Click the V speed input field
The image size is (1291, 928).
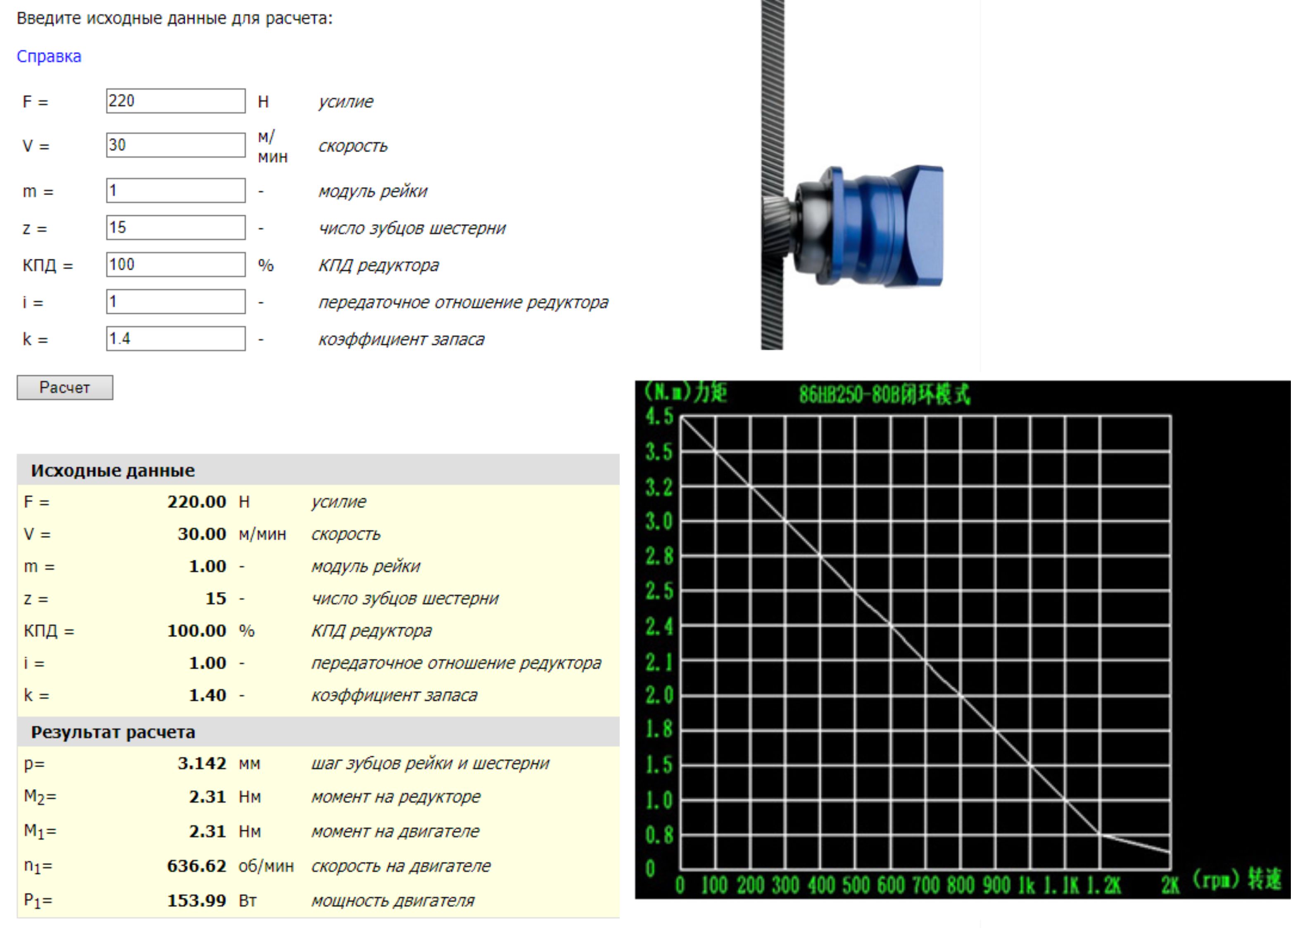point(175,145)
